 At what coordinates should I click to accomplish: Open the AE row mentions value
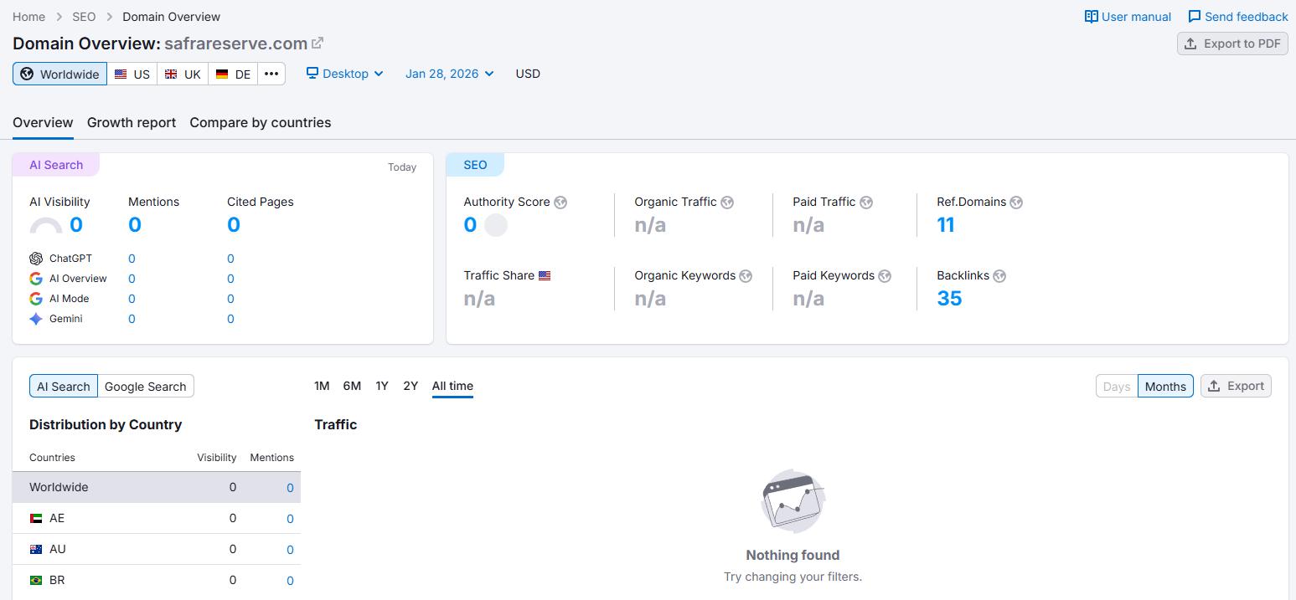tap(290, 519)
